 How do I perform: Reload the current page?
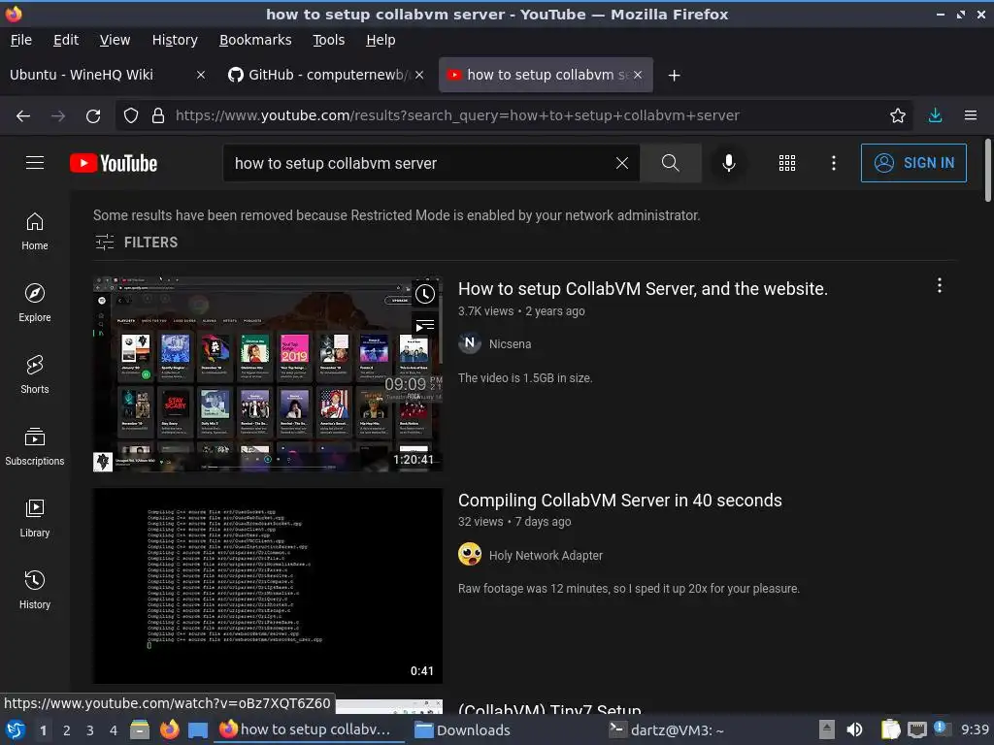coord(93,115)
